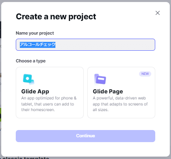Select the Glide App project type card

[50, 93]
